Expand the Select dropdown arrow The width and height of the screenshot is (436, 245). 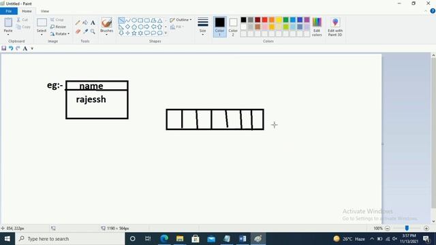(x=42, y=35)
